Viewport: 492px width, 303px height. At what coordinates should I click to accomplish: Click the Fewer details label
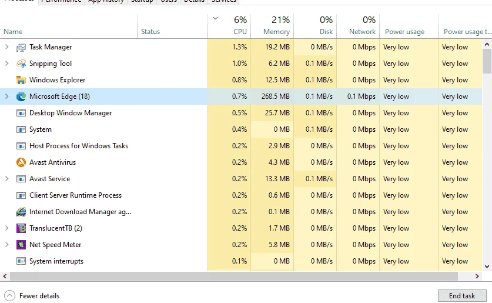39,296
